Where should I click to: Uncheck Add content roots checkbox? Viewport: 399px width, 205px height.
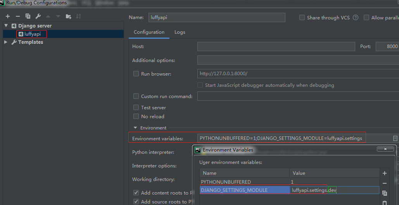pos(136,193)
